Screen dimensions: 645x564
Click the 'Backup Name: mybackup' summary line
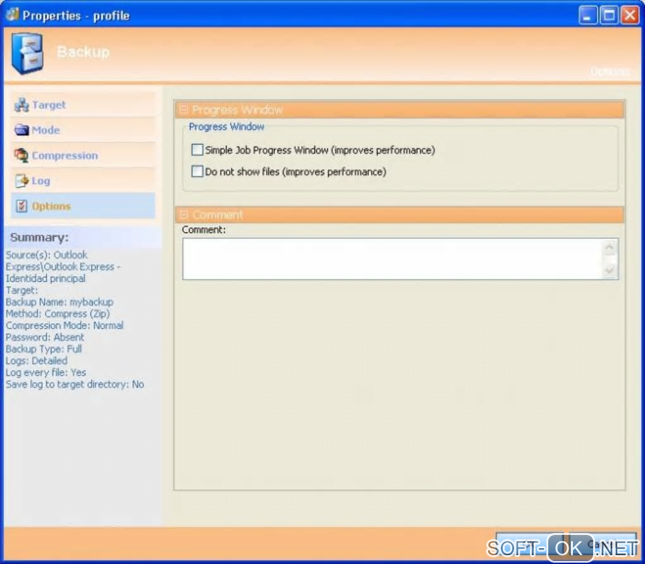[59, 302]
